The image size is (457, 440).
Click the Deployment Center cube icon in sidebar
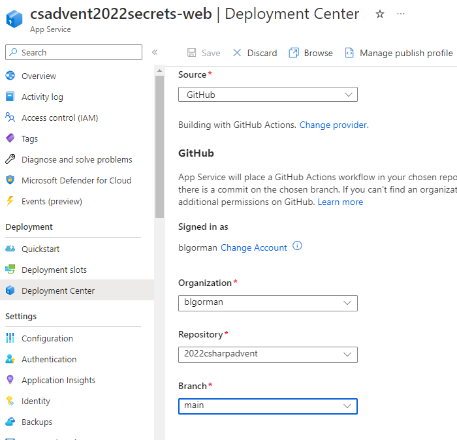[x=10, y=291]
